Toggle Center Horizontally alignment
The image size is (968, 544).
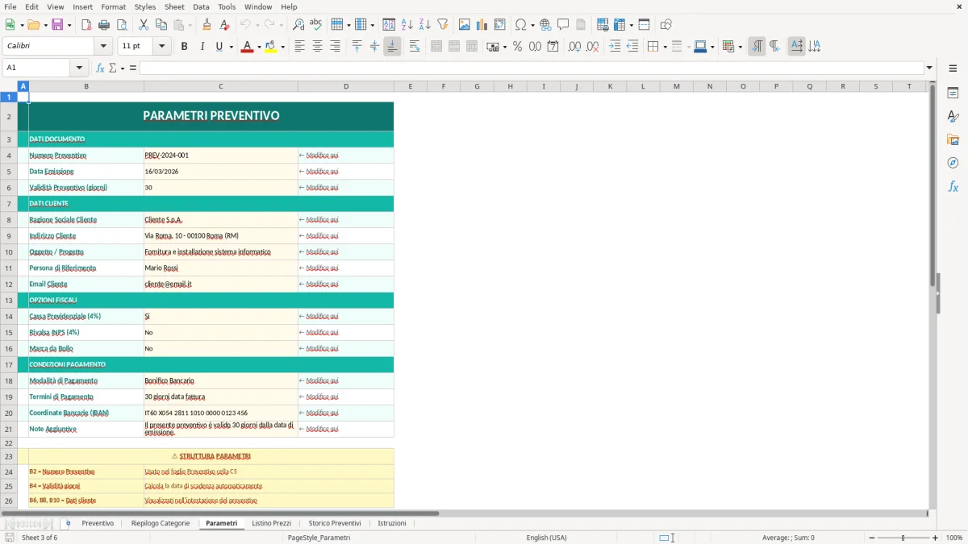click(x=317, y=47)
